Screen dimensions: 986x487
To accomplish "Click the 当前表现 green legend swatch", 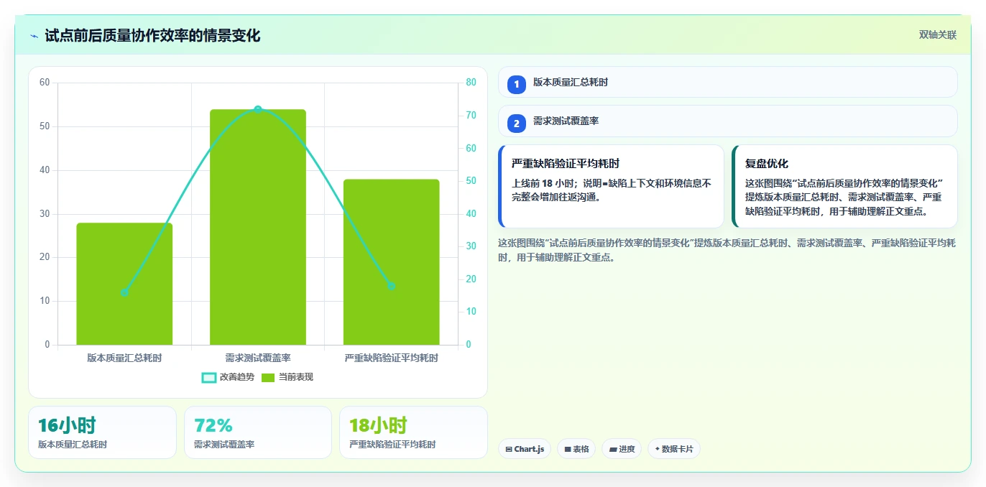I will click(x=268, y=377).
